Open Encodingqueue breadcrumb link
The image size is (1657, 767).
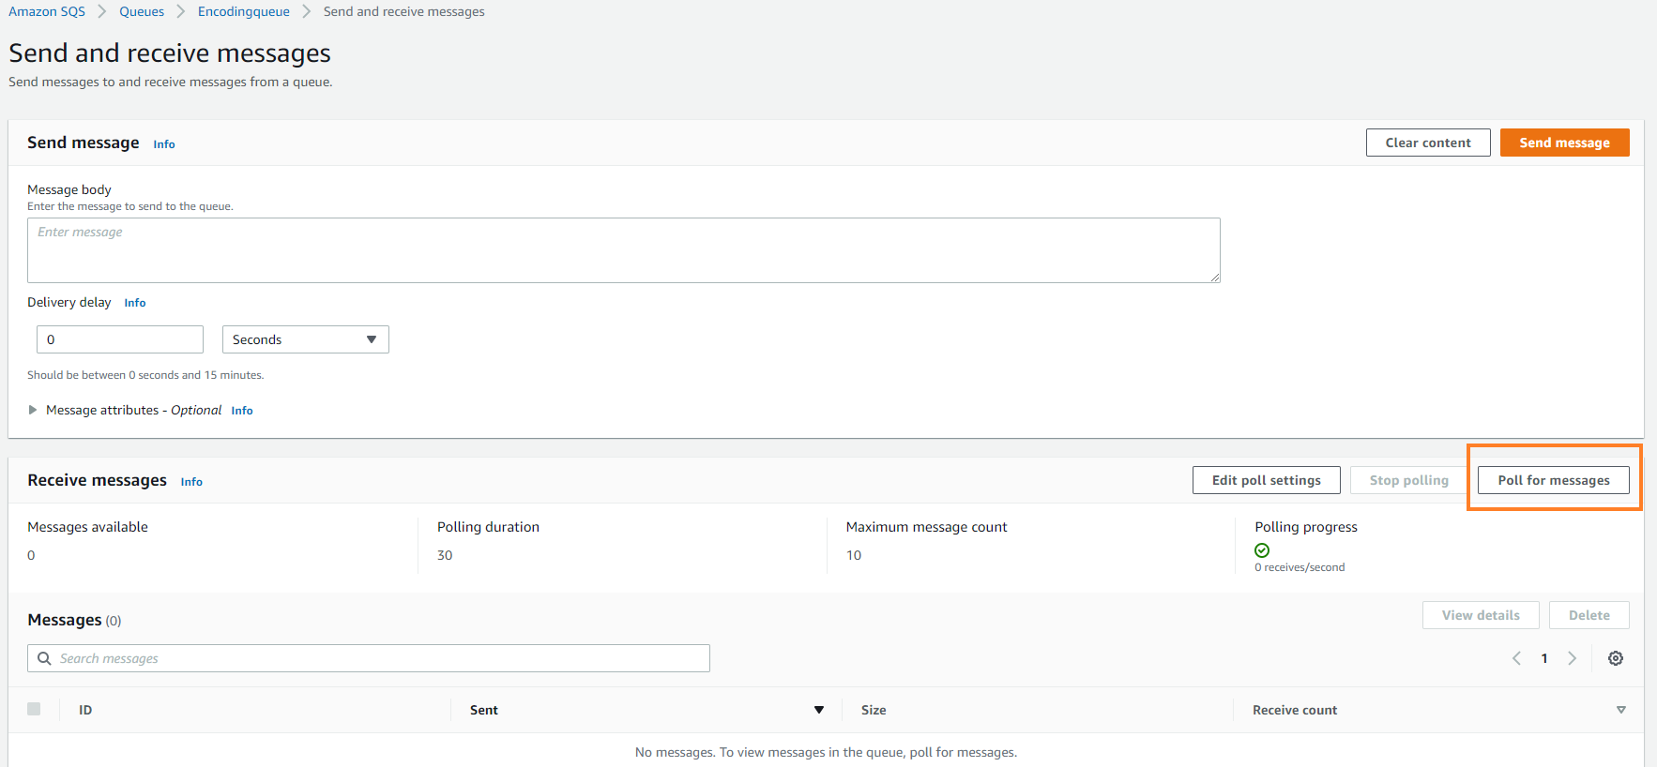(243, 11)
